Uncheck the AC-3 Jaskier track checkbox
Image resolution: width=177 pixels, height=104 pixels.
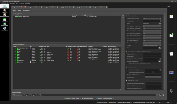tap(16, 56)
